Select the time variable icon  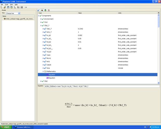coord(45,68)
